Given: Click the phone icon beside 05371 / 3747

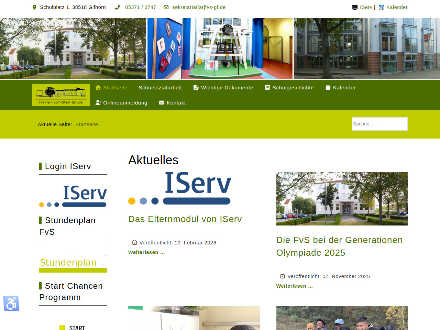Looking at the screenshot, I should tap(117, 7).
